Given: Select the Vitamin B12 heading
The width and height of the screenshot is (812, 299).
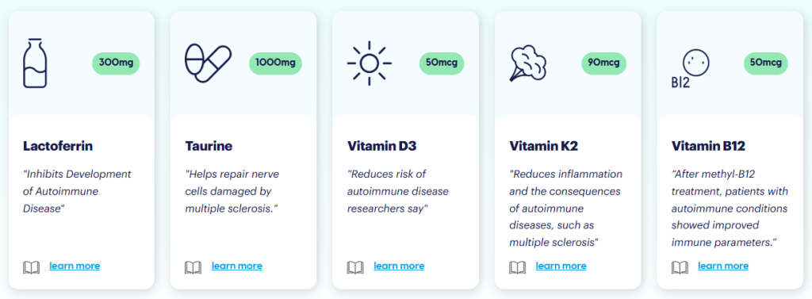Looking at the screenshot, I should point(708,146).
